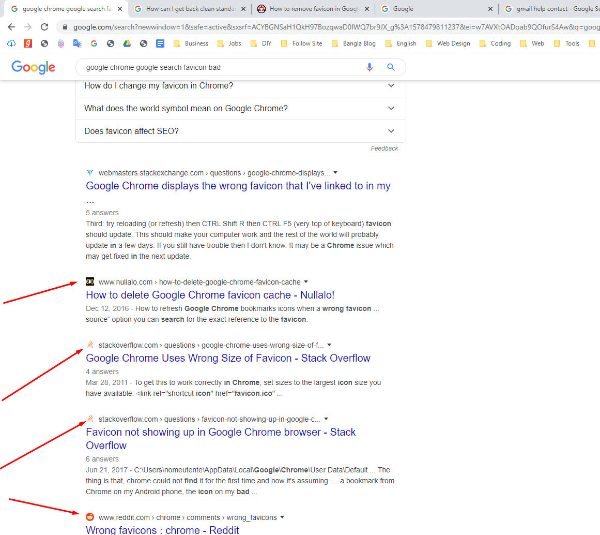
Task: Open dropdown beside 'favicon-not-showing-up' URL
Action: pos(326,419)
